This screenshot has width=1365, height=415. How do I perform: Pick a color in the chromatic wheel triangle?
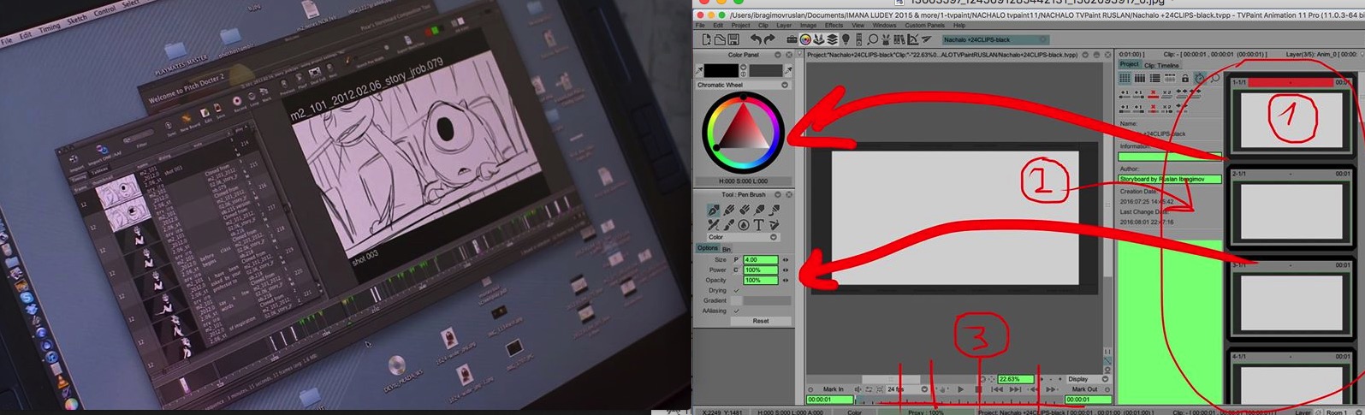pos(744,128)
